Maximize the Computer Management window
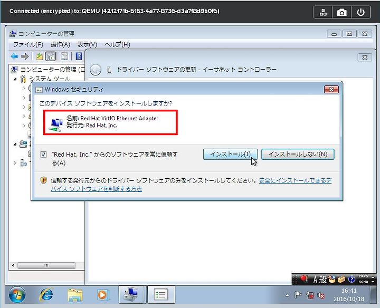The height and width of the screenshot is (308, 380). 349,34
